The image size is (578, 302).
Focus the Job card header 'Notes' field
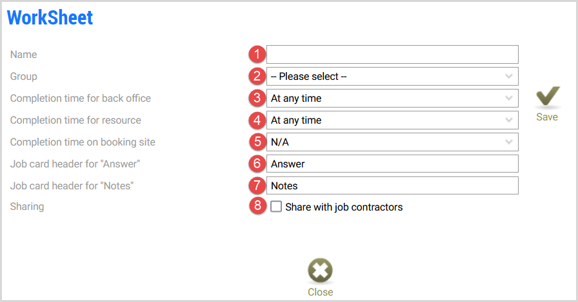coord(392,185)
